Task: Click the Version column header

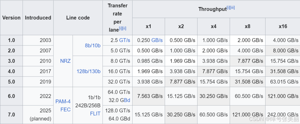Action: (11, 18)
